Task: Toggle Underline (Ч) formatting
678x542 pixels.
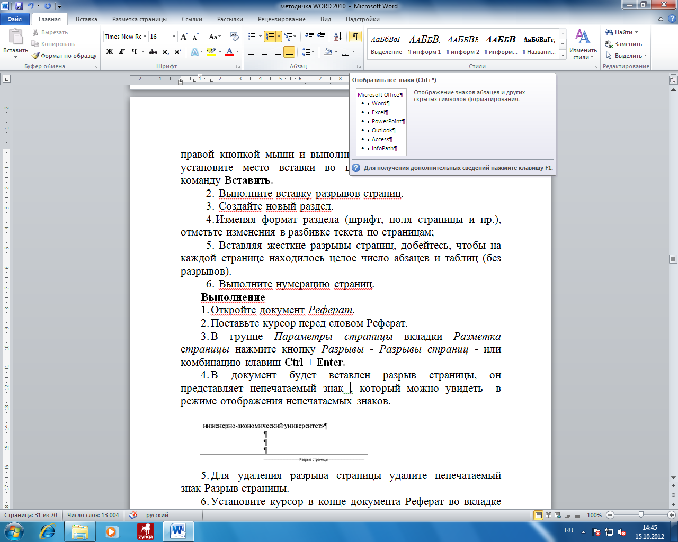Action: tap(134, 52)
